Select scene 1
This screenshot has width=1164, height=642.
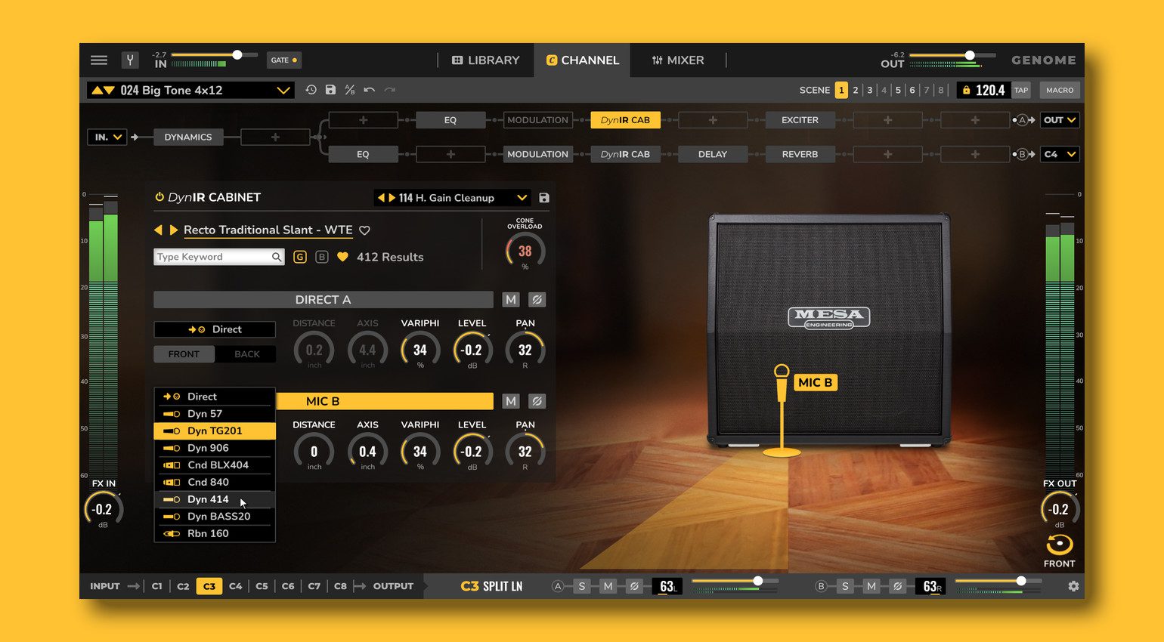(x=841, y=90)
